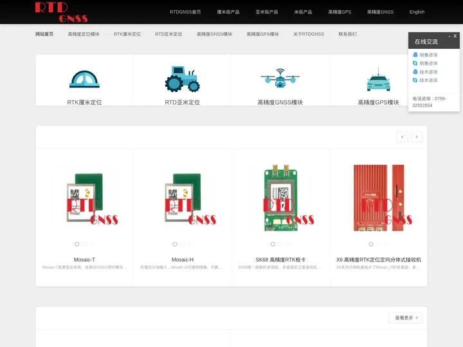Image resolution: width=463 pixels, height=347 pixels.
Task: Click the Mosaic-H product title
Action: [183, 260]
